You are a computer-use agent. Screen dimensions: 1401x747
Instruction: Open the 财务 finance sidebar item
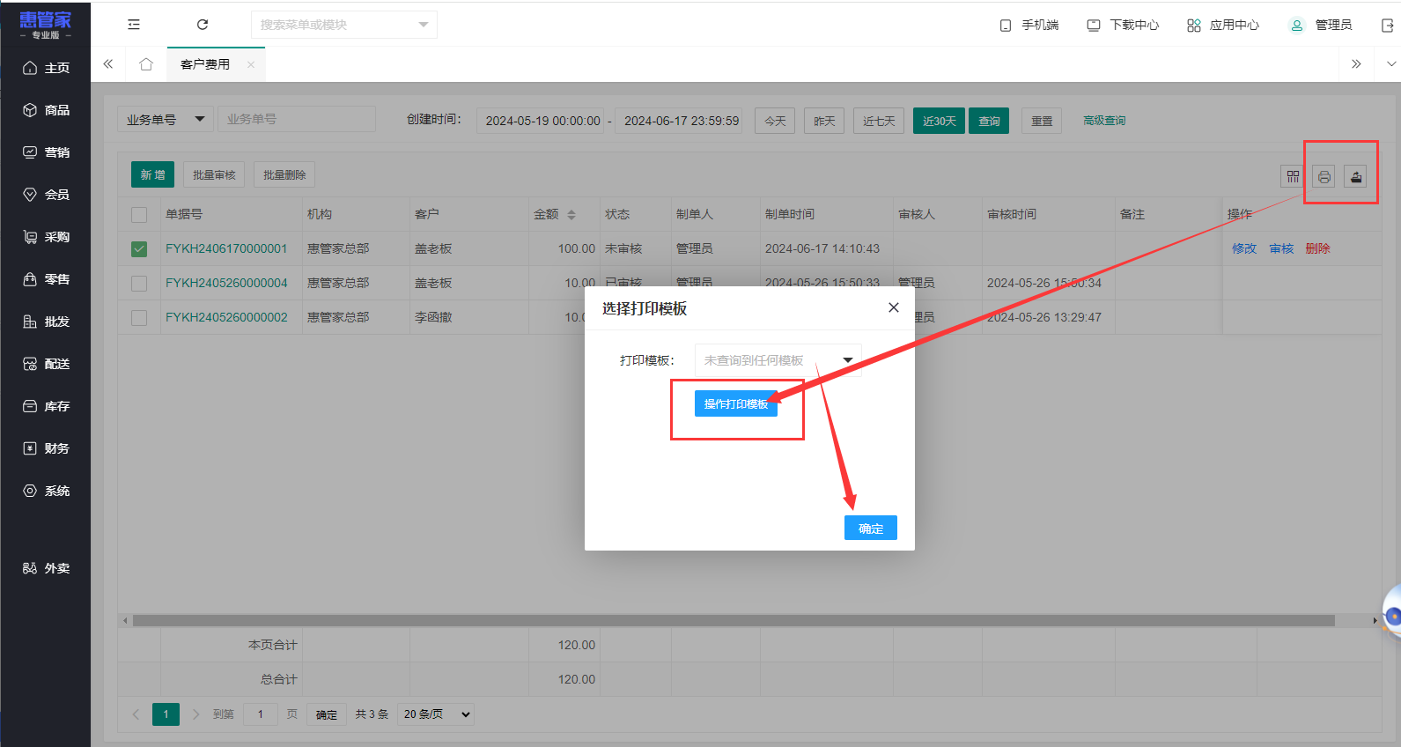[x=46, y=448]
